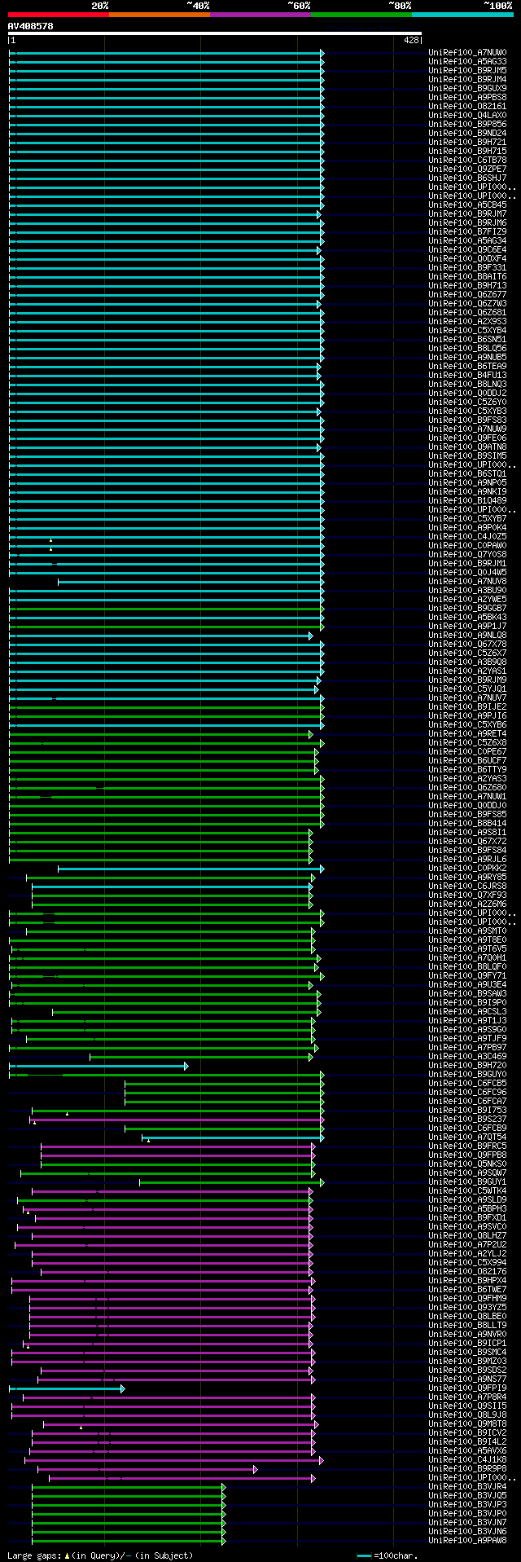Select hit label UniRef100_B6SN51
Image resolution: width=521 pixels, height=1562 pixels.
pos(467,339)
